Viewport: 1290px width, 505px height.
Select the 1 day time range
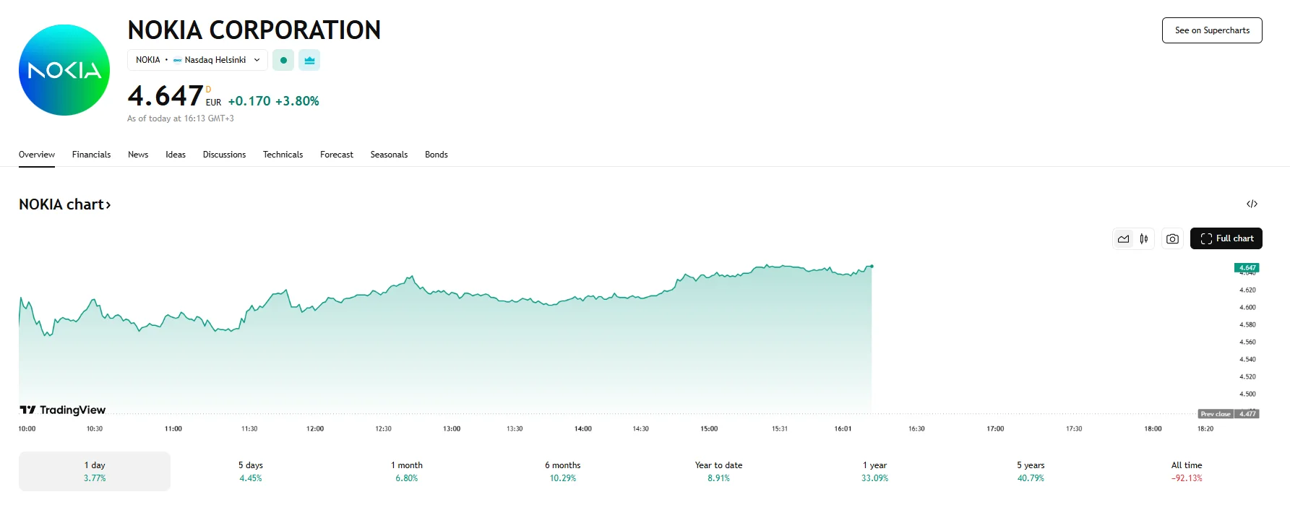(x=95, y=471)
